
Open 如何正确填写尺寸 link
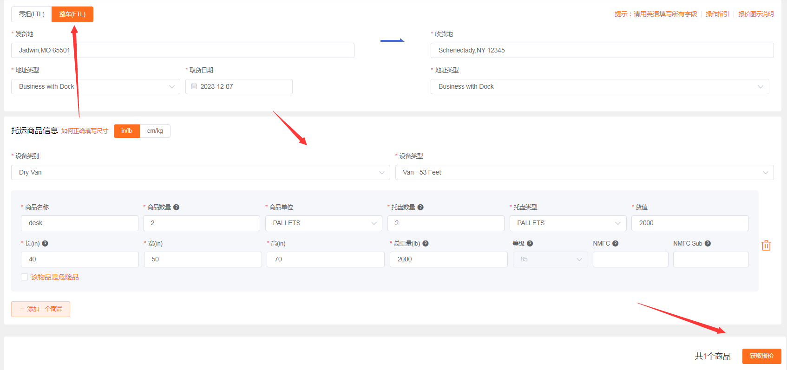85,131
